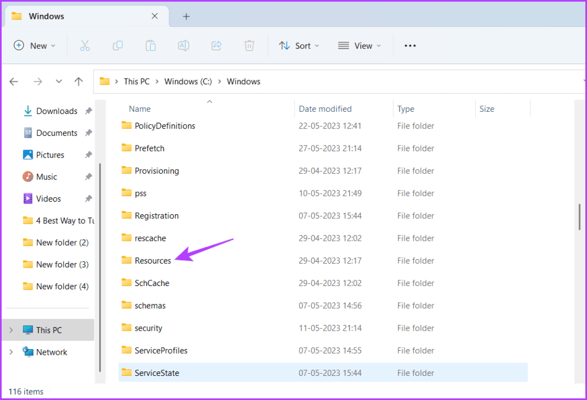This screenshot has width=587, height=400.
Task: Sort by Date modified column header
Action: pos(325,109)
